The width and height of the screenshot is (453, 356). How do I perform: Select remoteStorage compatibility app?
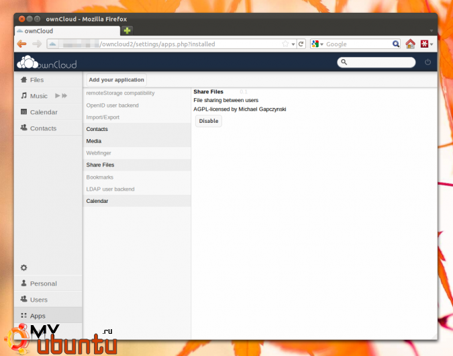[137, 93]
